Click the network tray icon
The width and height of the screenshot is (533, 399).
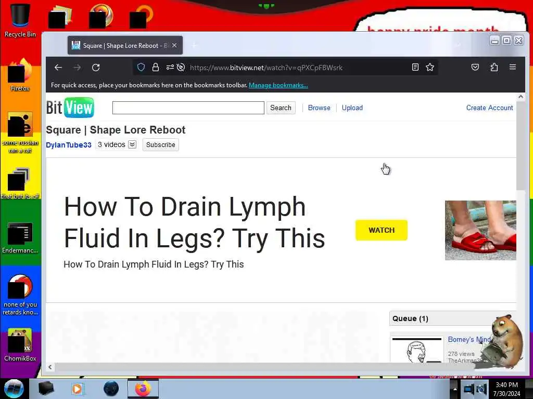tap(469, 389)
